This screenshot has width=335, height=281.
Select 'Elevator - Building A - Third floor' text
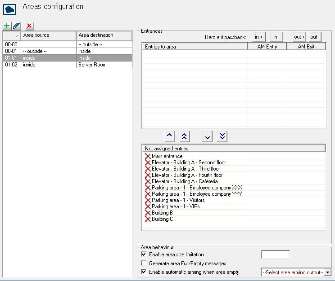point(186,169)
